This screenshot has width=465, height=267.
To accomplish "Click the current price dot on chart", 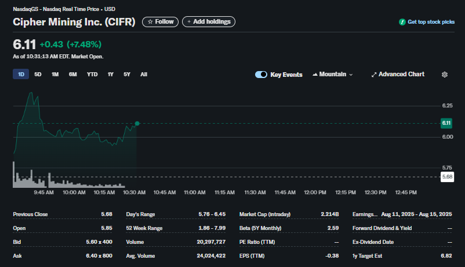I will (137, 123).
